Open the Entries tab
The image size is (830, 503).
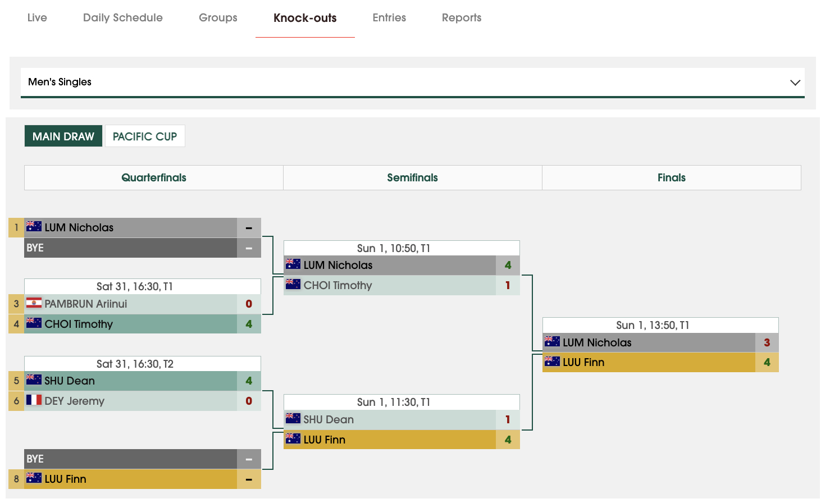pos(389,17)
